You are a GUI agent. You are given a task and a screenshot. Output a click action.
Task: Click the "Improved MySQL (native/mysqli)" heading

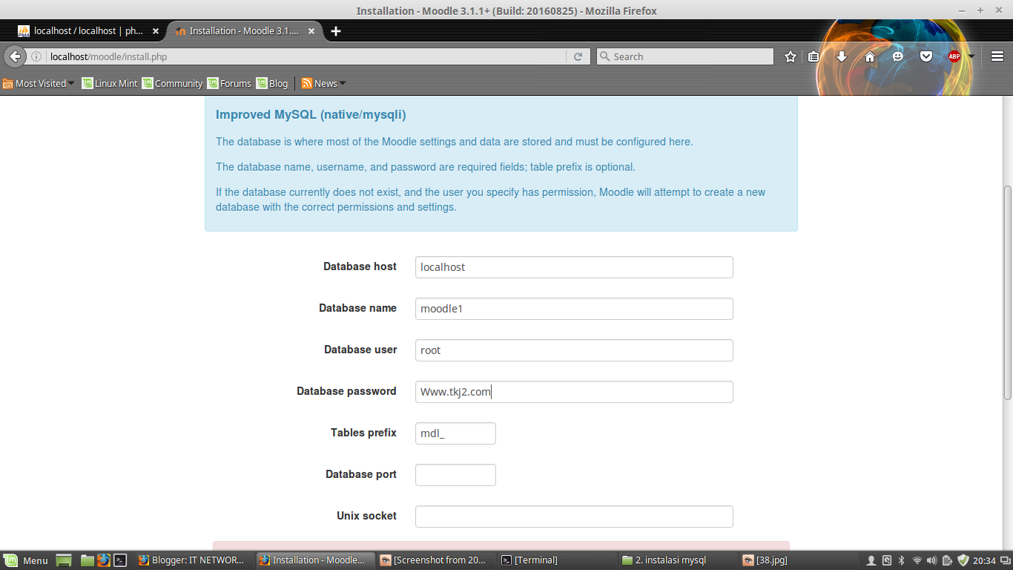[311, 114]
